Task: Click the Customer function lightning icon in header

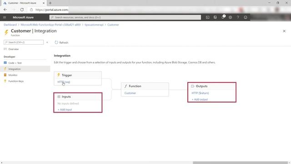Action: coord(6,32)
